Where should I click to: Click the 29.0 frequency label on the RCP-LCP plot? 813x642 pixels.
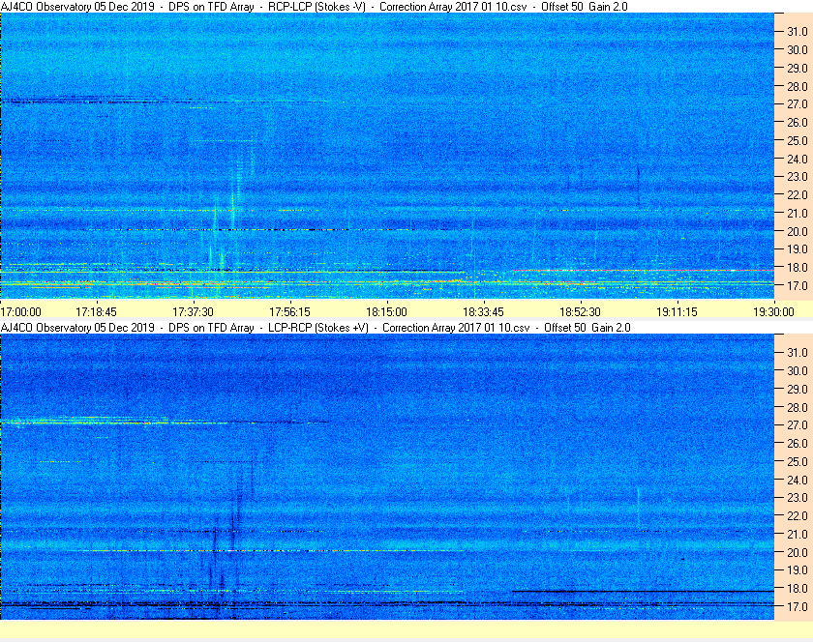pyautogui.click(x=798, y=68)
